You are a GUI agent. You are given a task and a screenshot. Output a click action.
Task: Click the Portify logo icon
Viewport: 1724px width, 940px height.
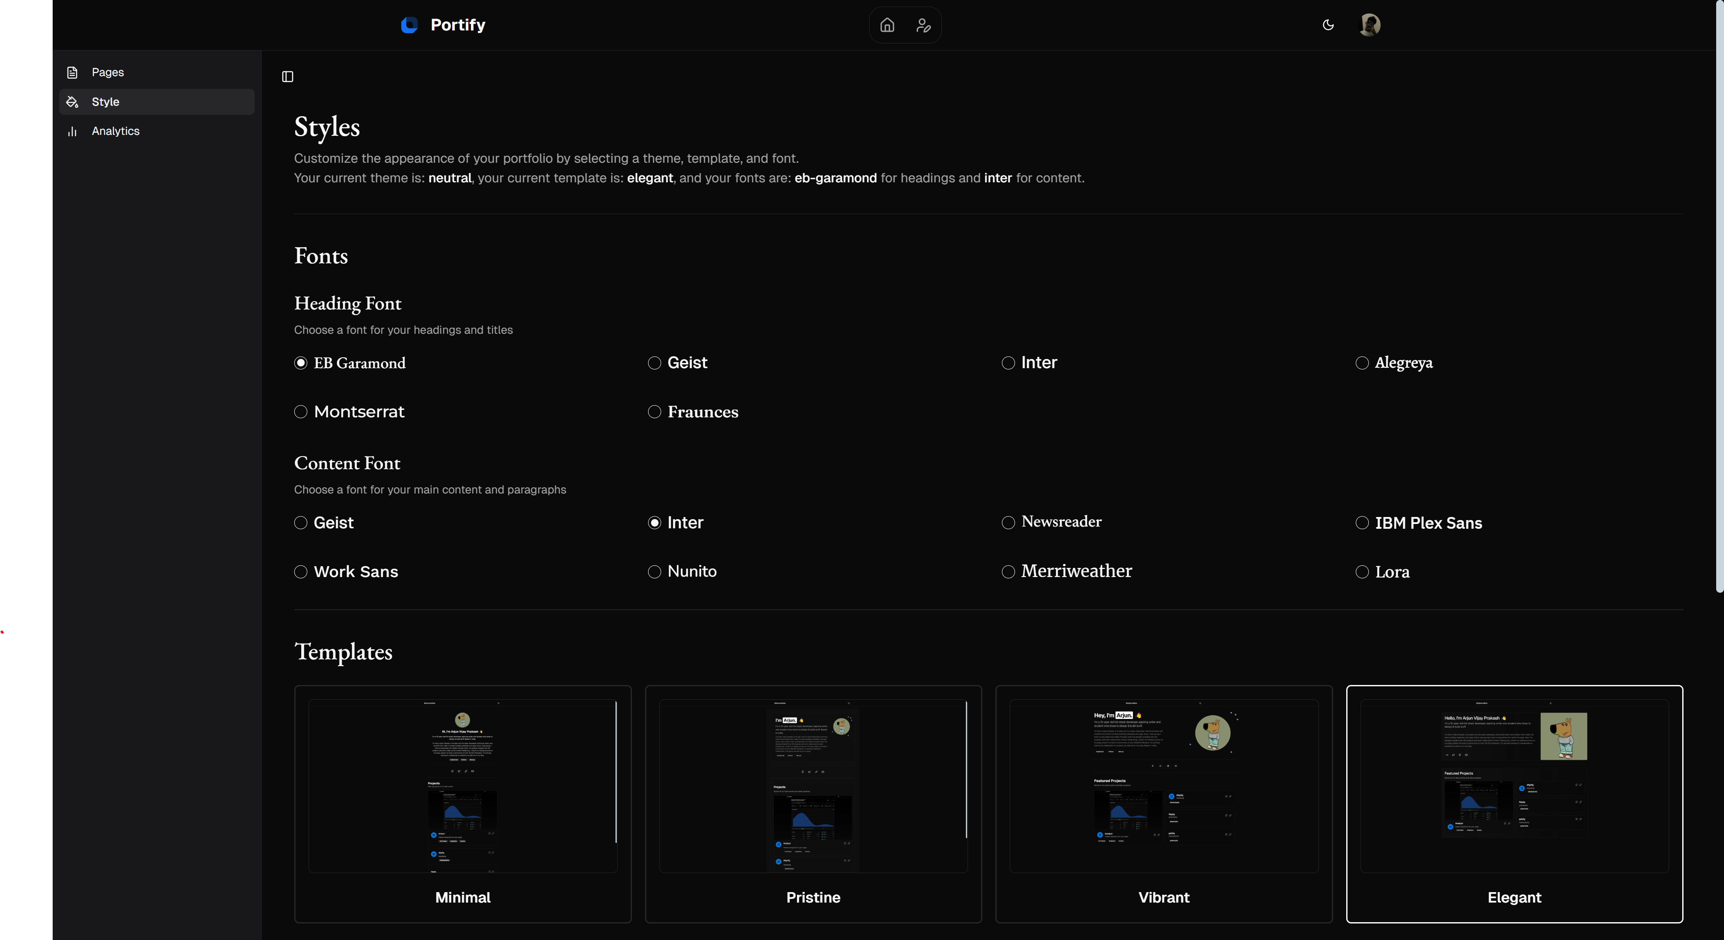tap(409, 25)
